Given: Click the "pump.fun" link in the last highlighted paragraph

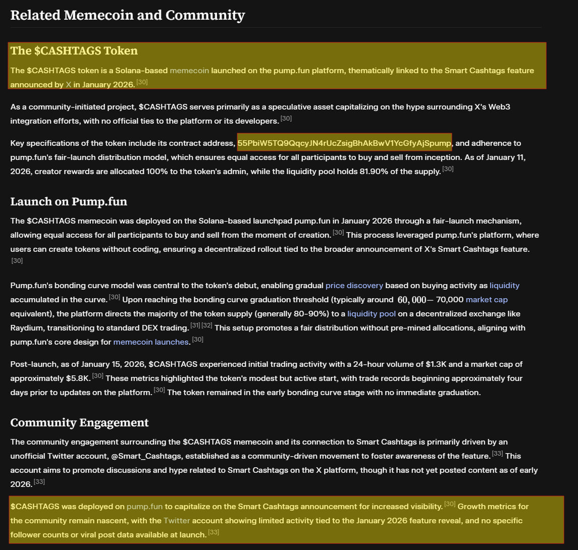Looking at the screenshot, I should [144, 506].
